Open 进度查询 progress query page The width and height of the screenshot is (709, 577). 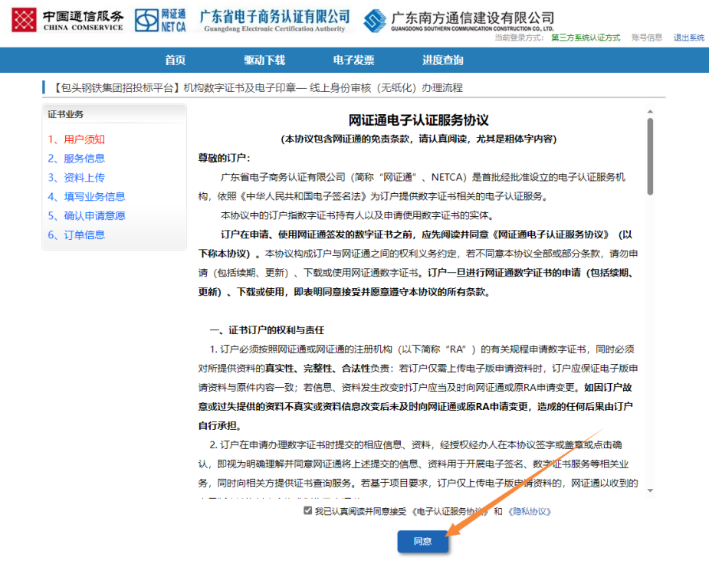(x=442, y=61)
